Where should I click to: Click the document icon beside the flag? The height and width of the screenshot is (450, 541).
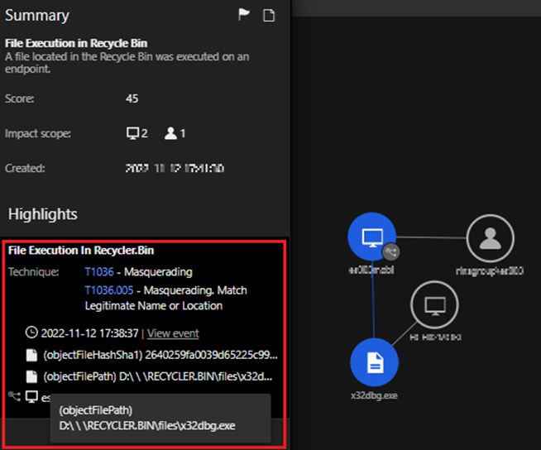pyautogui.click(x=268, y=15)
